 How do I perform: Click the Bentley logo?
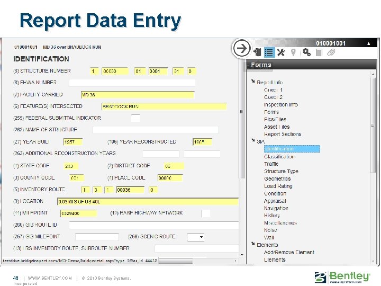(342, 277)
